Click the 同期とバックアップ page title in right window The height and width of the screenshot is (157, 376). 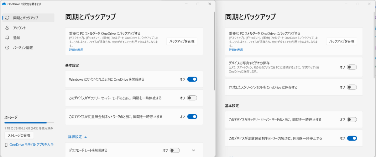[250, 17]
